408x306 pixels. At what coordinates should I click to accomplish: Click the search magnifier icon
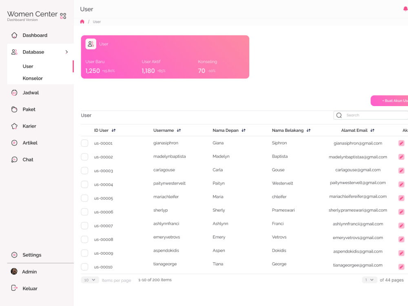339,115
